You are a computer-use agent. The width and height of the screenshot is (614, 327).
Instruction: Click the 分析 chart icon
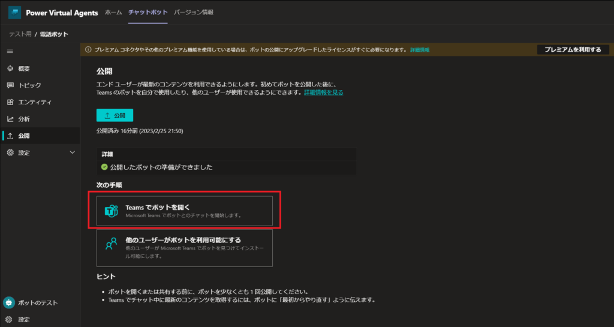tap(10, 119)
